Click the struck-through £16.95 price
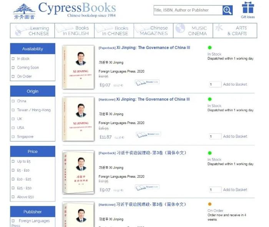269x227 pixels. 103,128
